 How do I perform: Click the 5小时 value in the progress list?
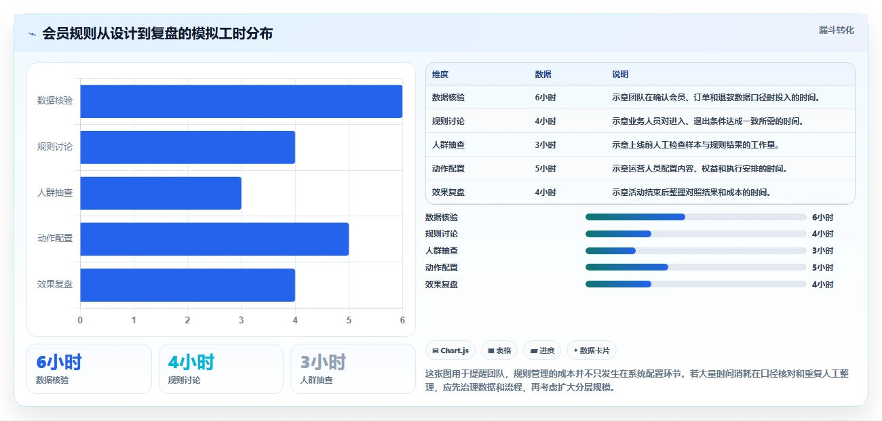(822, 268)
